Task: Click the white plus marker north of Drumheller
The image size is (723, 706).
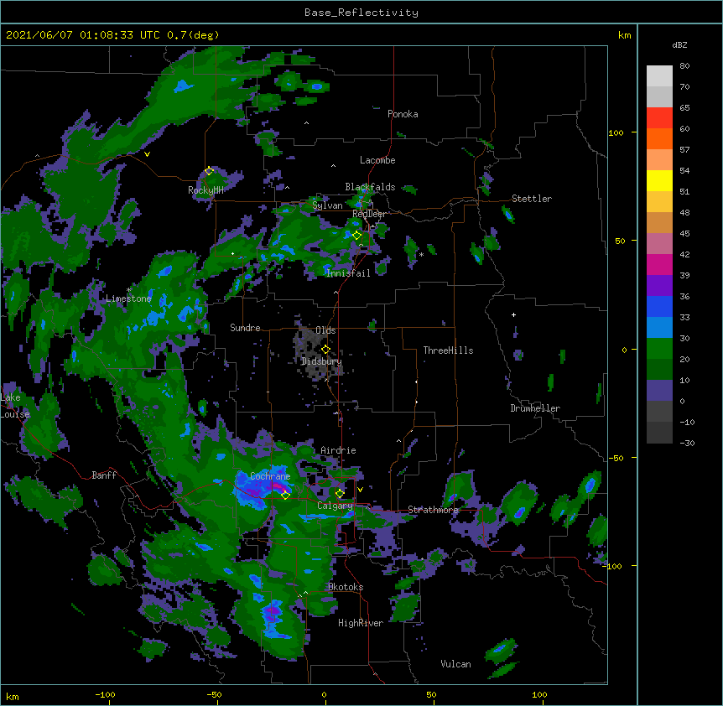Action: 513,314
